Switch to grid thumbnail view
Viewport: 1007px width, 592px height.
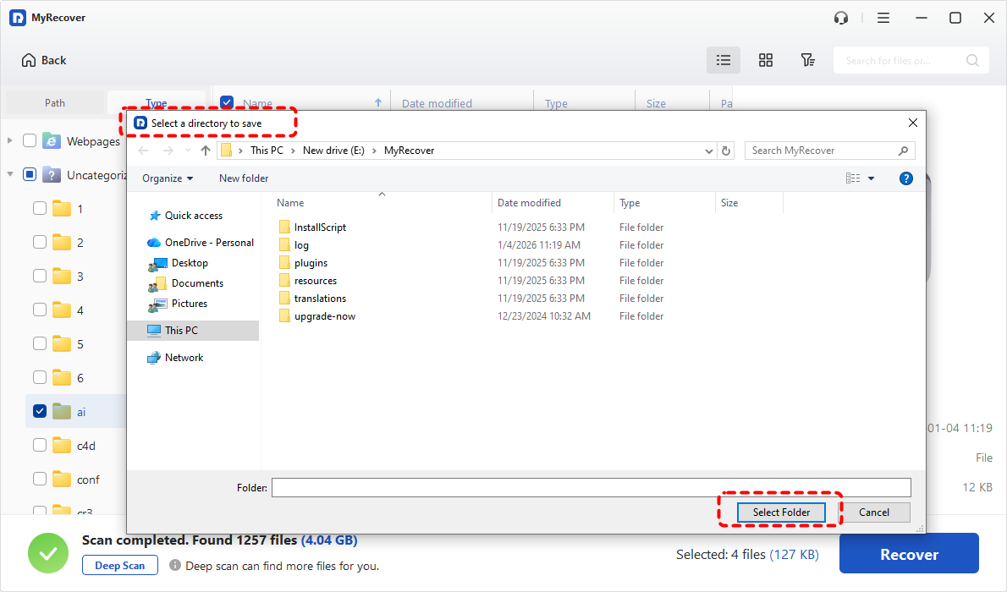click(x=765, y=60)
